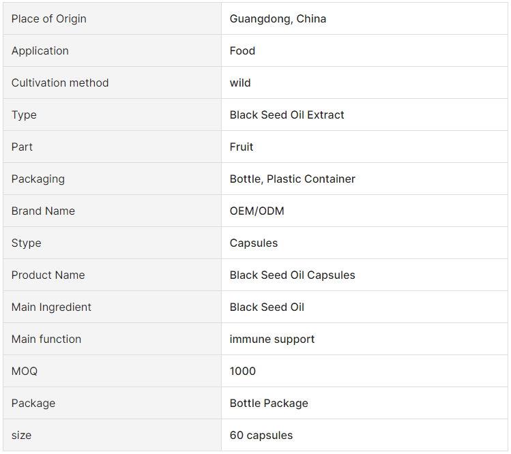Screen dimensions: 511x454
Task: Click the MOQ value 1000
Action: point(243,371)
